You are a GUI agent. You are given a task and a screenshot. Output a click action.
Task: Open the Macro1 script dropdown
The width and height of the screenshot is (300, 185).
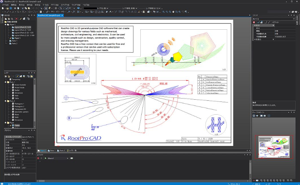67,158
